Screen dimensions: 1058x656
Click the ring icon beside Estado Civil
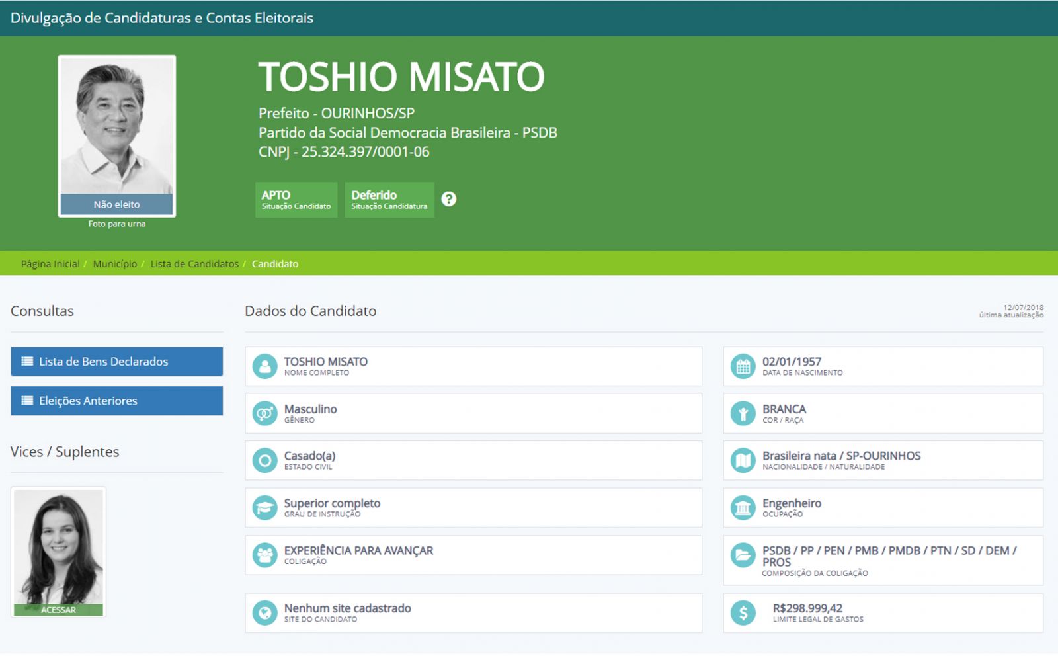(264, 460)
